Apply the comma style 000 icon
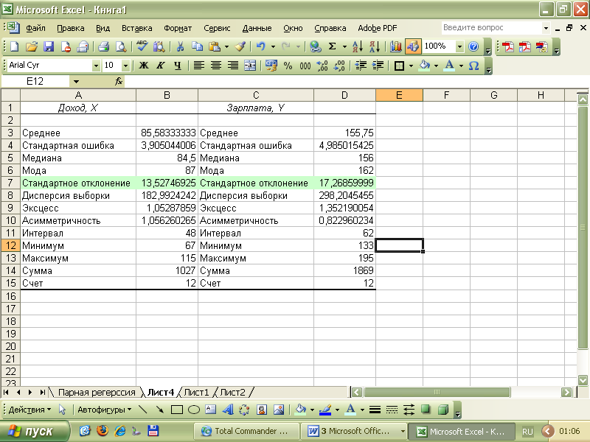Viewport: 590px width, 442px height. pos(305,66)
